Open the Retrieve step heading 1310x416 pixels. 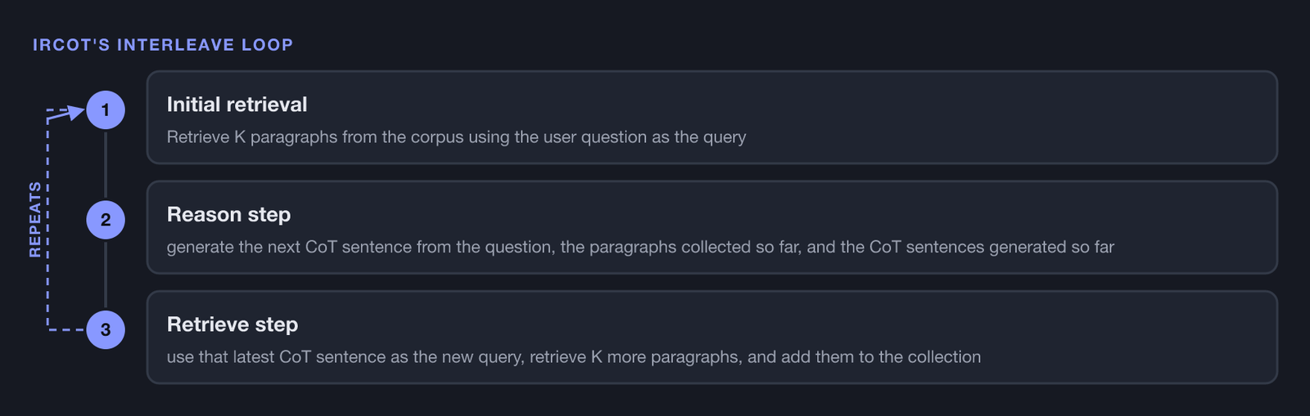[233, 324]
